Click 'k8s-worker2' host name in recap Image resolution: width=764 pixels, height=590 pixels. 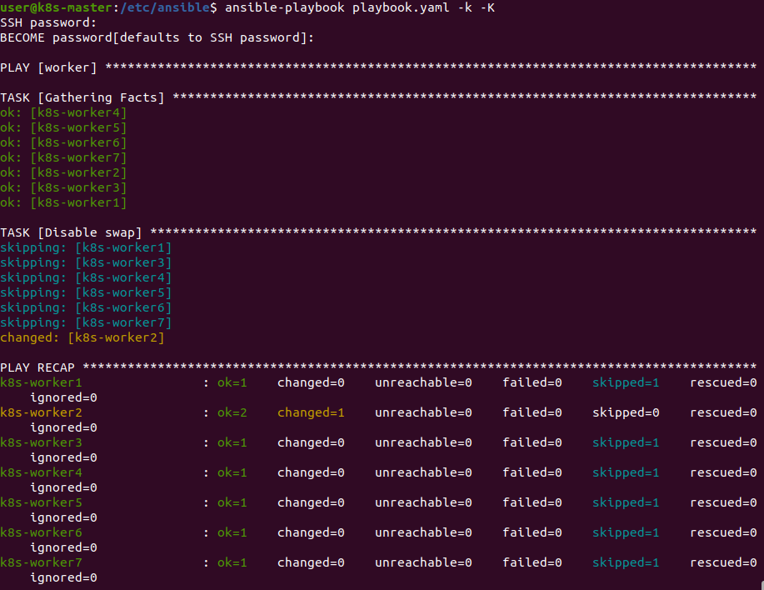coord(41,412)
